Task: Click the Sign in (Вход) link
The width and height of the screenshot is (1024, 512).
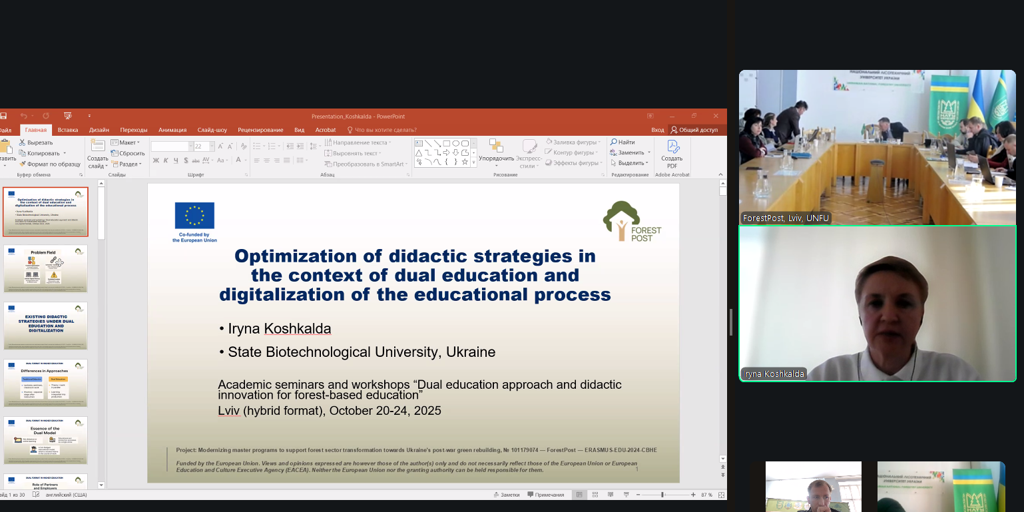Action: 658,130
